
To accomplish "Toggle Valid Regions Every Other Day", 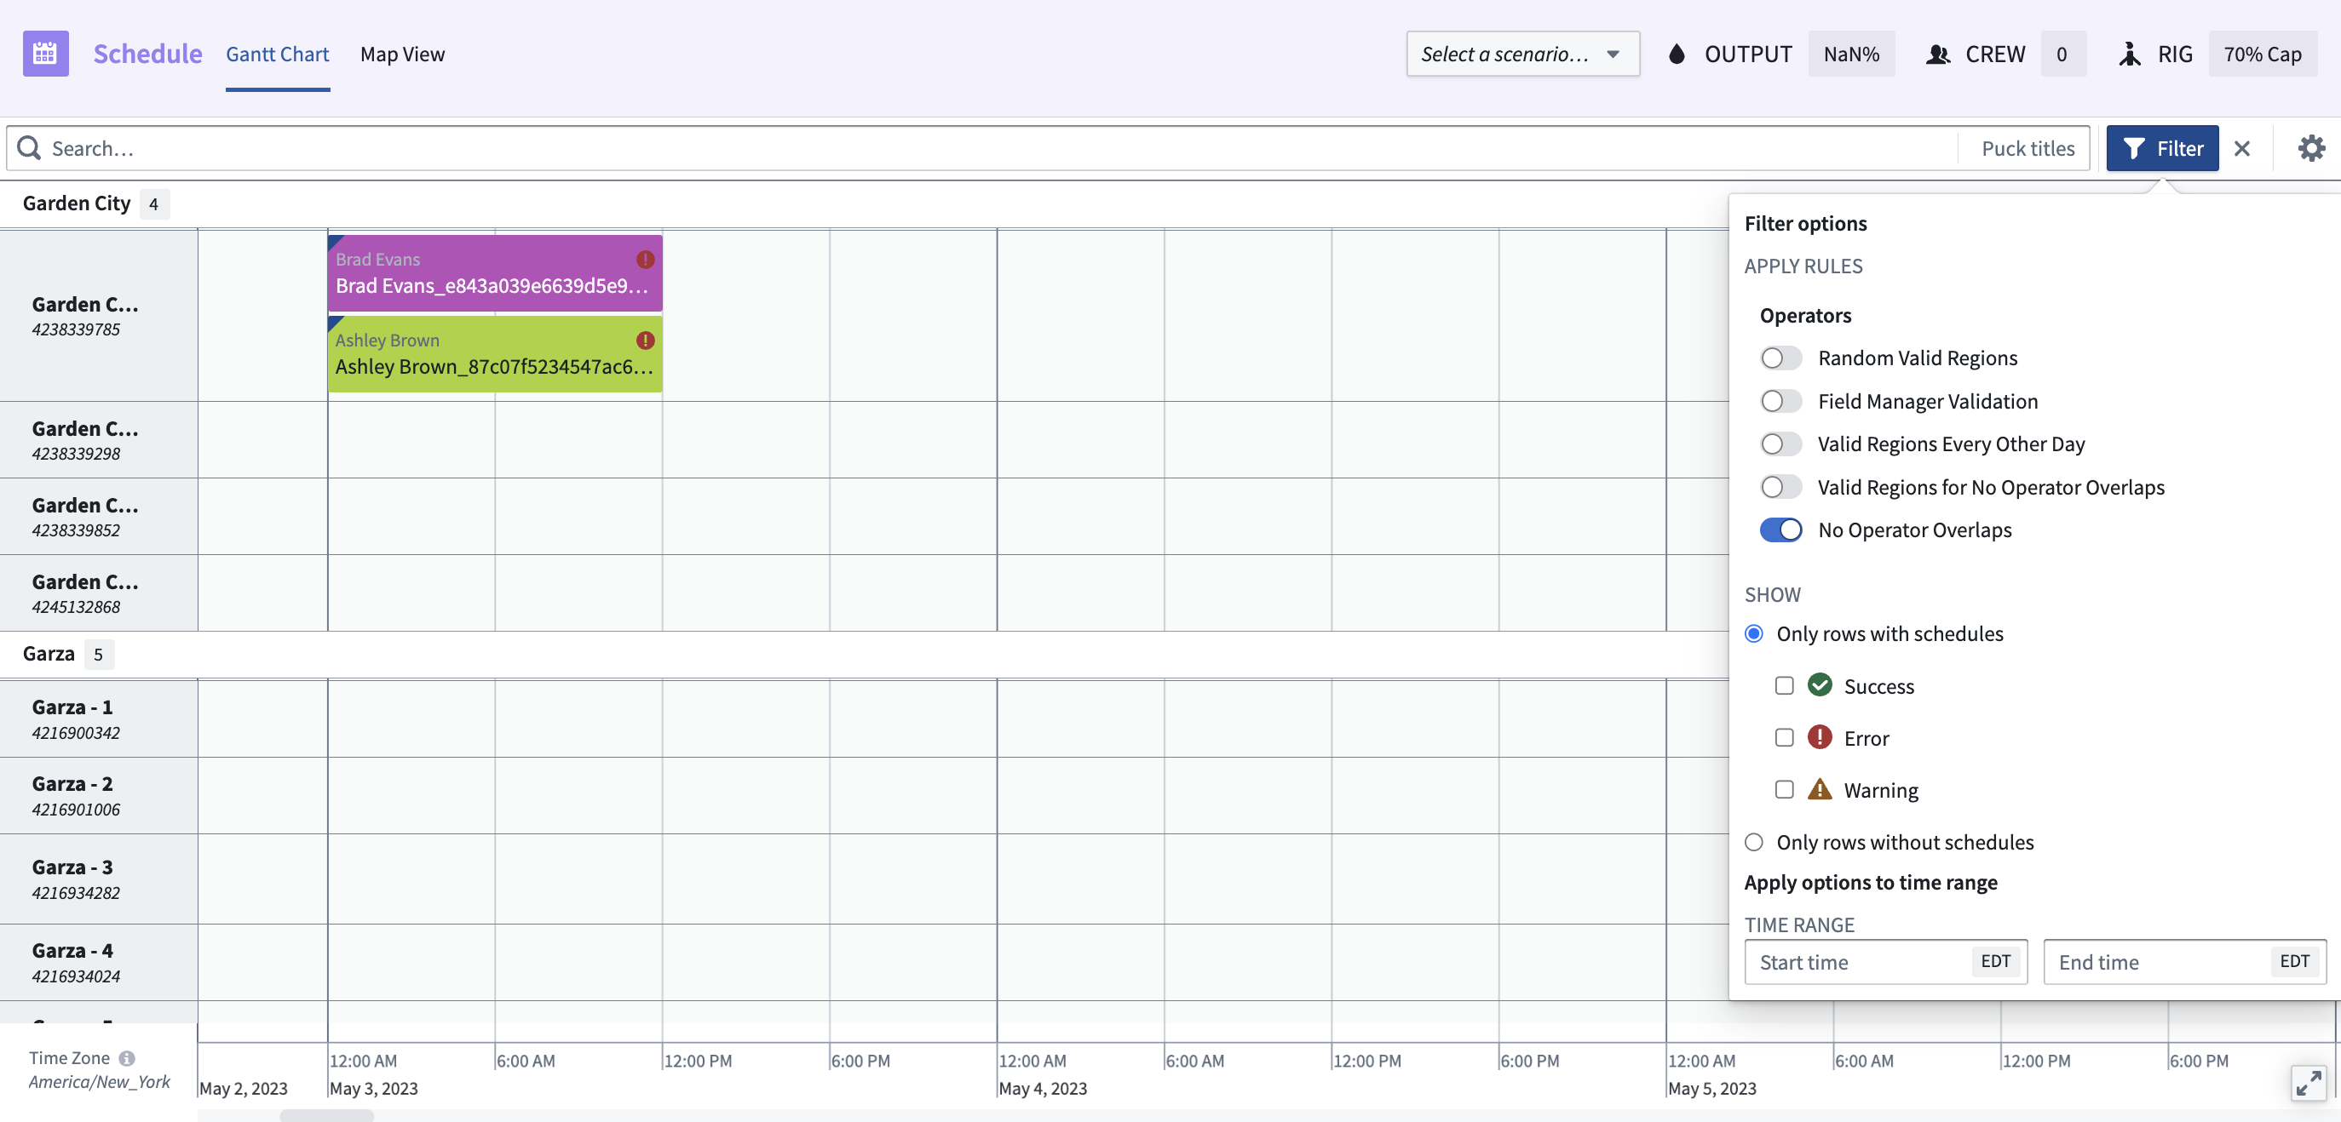I will point(1780,444).
